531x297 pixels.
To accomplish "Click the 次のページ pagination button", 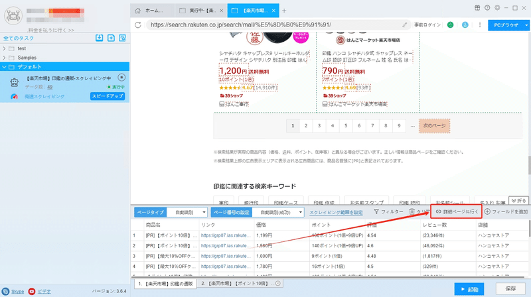I will coord(435,126).
